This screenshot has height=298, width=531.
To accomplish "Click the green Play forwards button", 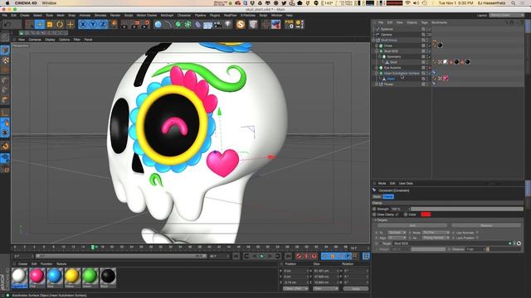I will coord(262,256).
